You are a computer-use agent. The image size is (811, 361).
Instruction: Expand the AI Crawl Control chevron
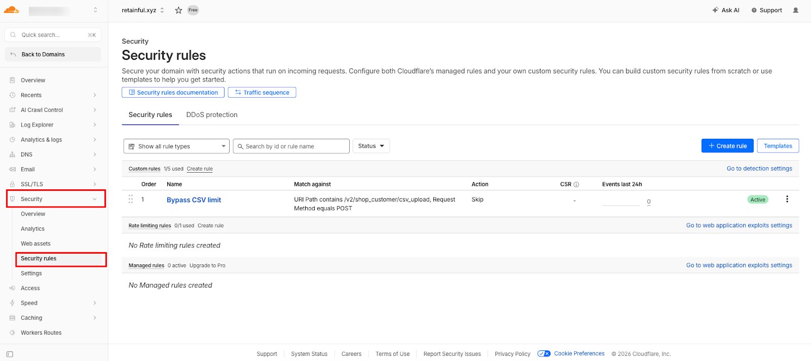95,110
